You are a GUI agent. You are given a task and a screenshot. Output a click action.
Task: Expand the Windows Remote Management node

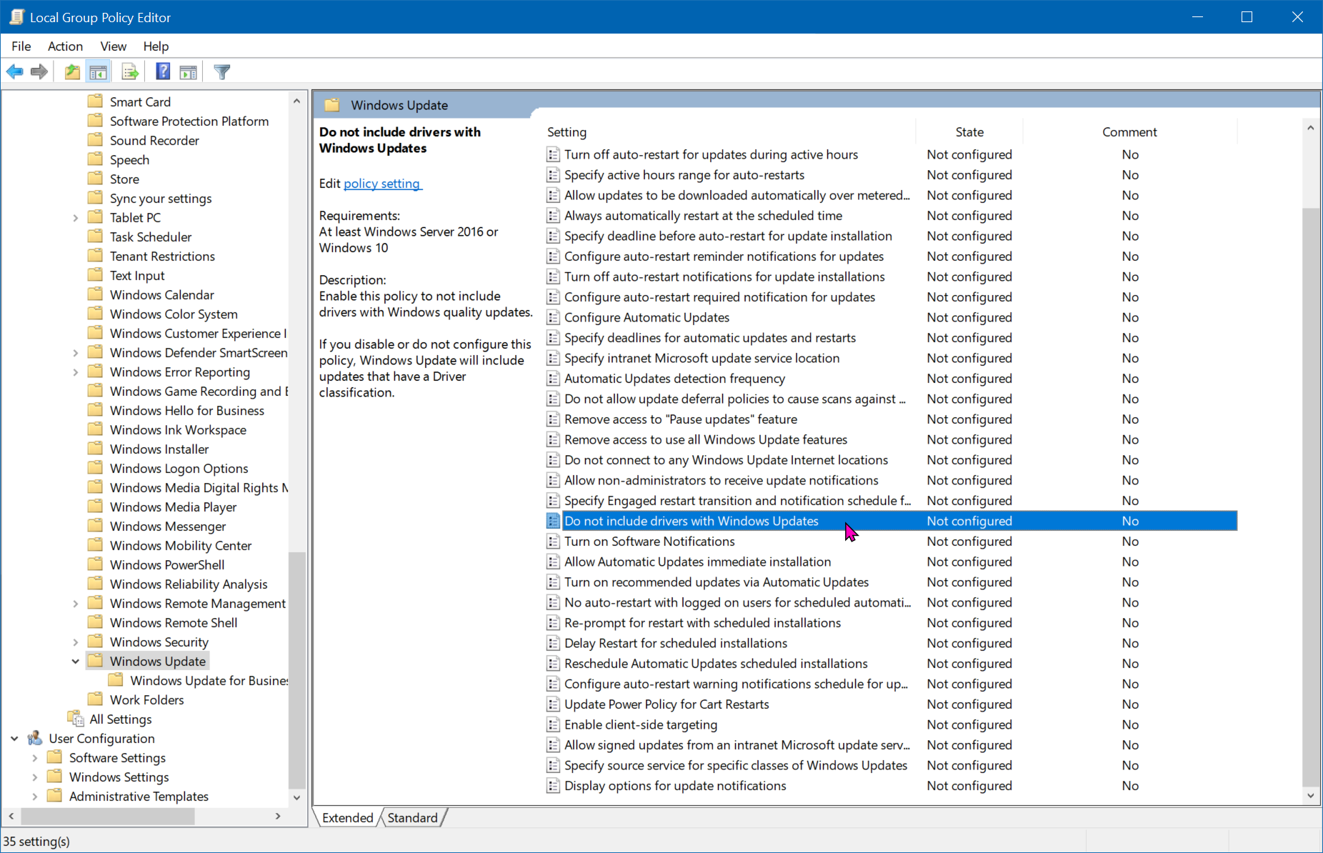click(76, 604)
